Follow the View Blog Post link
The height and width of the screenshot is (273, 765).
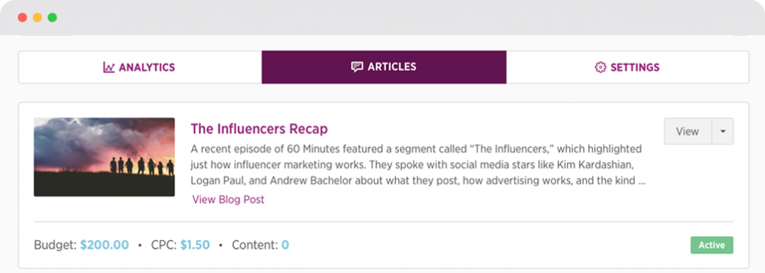click(x=229, y=199)
